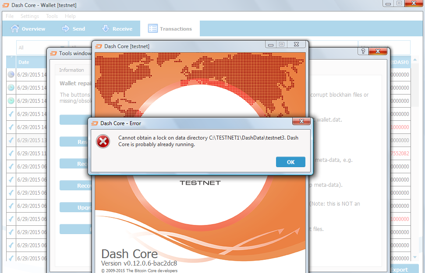425x273 pixels.
Task: Click the 'TESTNET' label on the splash screen
Action: pyautogui.click(x=200, y=183)
